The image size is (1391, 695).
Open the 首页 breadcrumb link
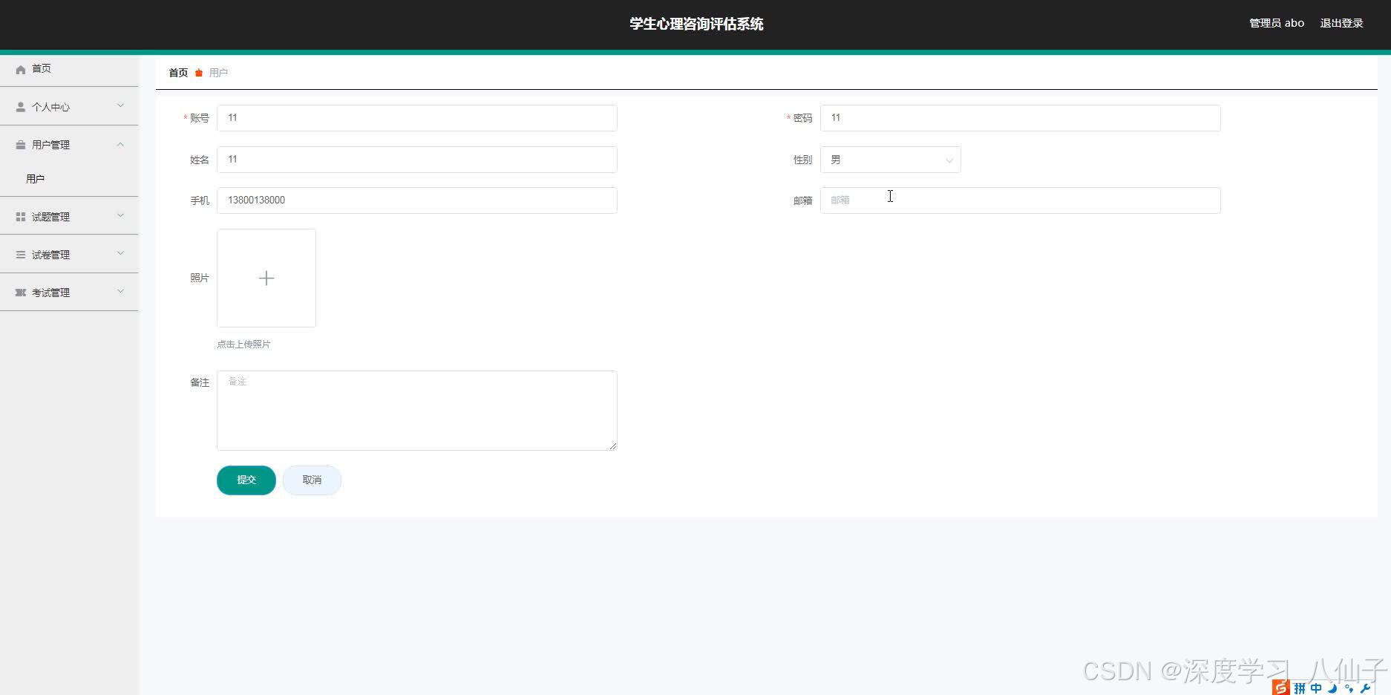click(177, 73)
